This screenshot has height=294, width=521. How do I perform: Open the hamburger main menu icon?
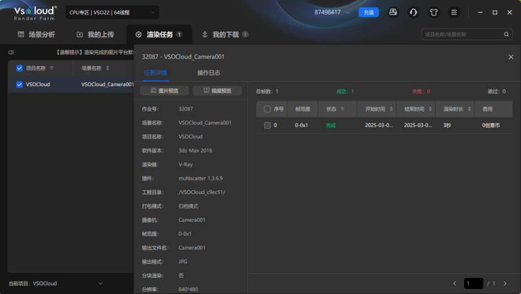(x=454, y=12)
